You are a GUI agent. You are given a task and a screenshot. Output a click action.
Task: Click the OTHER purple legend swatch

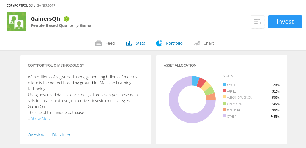[x=225, y=116]
